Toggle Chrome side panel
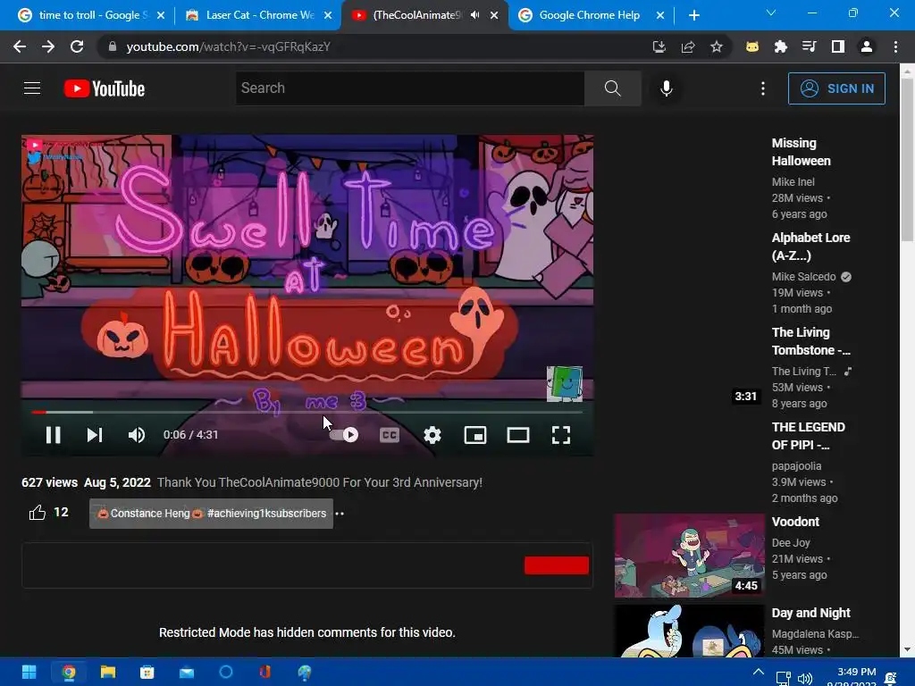The height and width of the screenshot is (686, 915). [x=838, y=46]
